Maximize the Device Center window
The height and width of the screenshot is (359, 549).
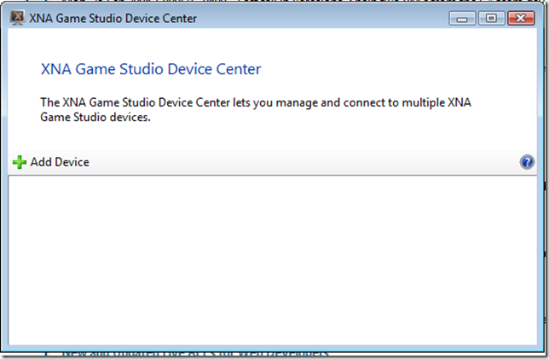(x=491, y=18)
